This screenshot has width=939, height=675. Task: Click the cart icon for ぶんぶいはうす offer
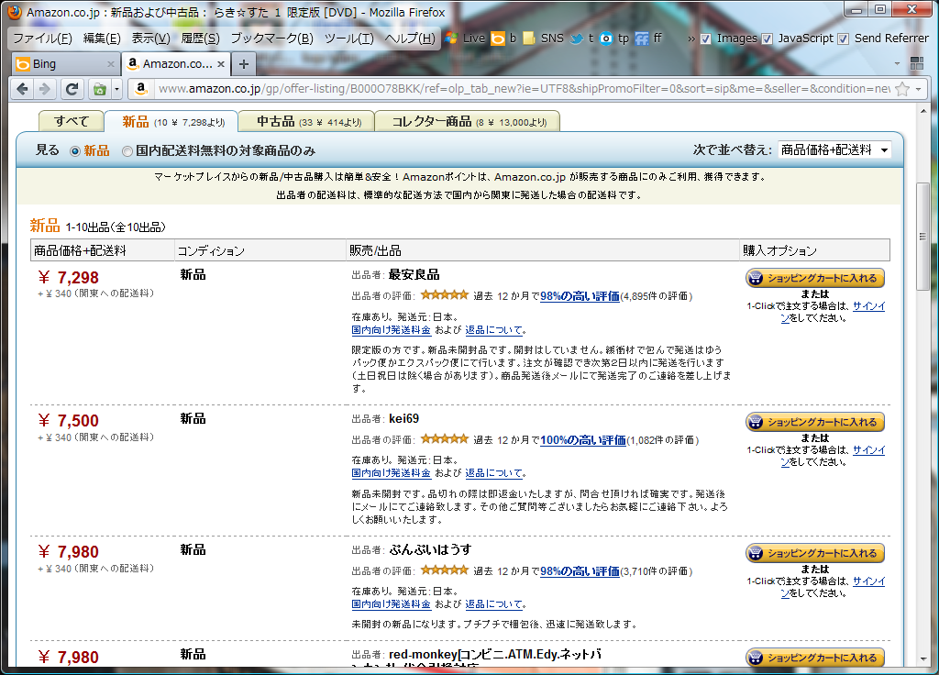pyautogui.click(x=756, y=553)
